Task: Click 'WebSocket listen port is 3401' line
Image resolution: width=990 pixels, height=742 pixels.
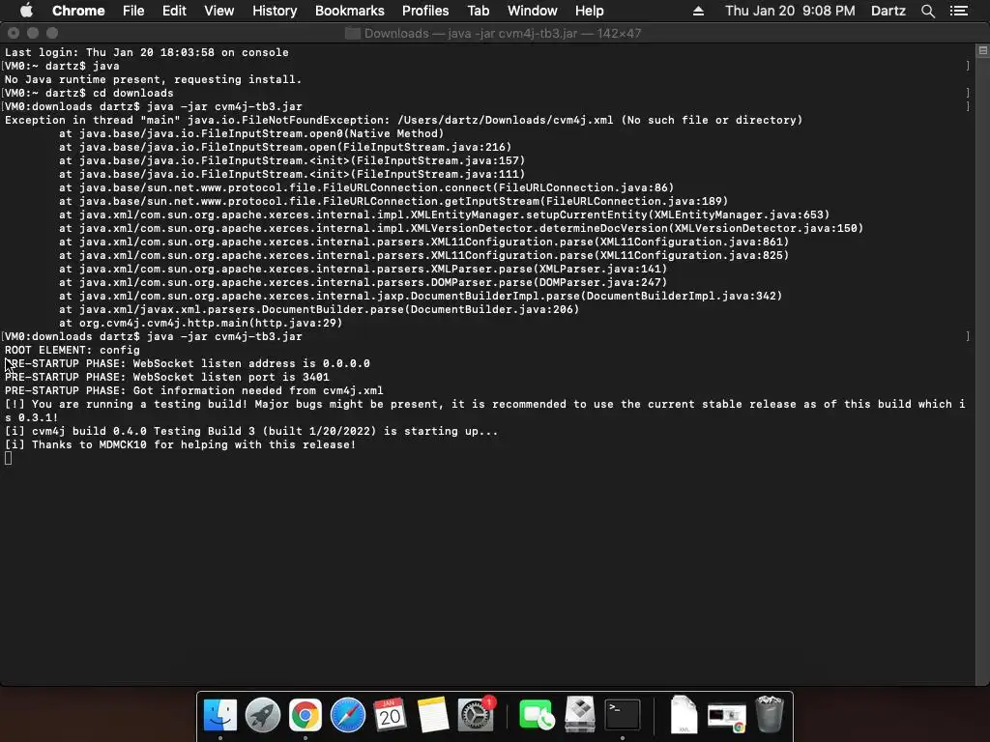Action: click(x=167, y=377)
